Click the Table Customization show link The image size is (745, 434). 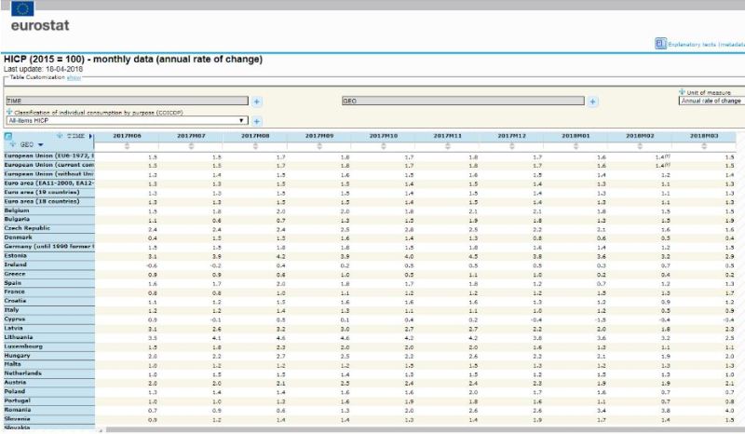[73, 77]
